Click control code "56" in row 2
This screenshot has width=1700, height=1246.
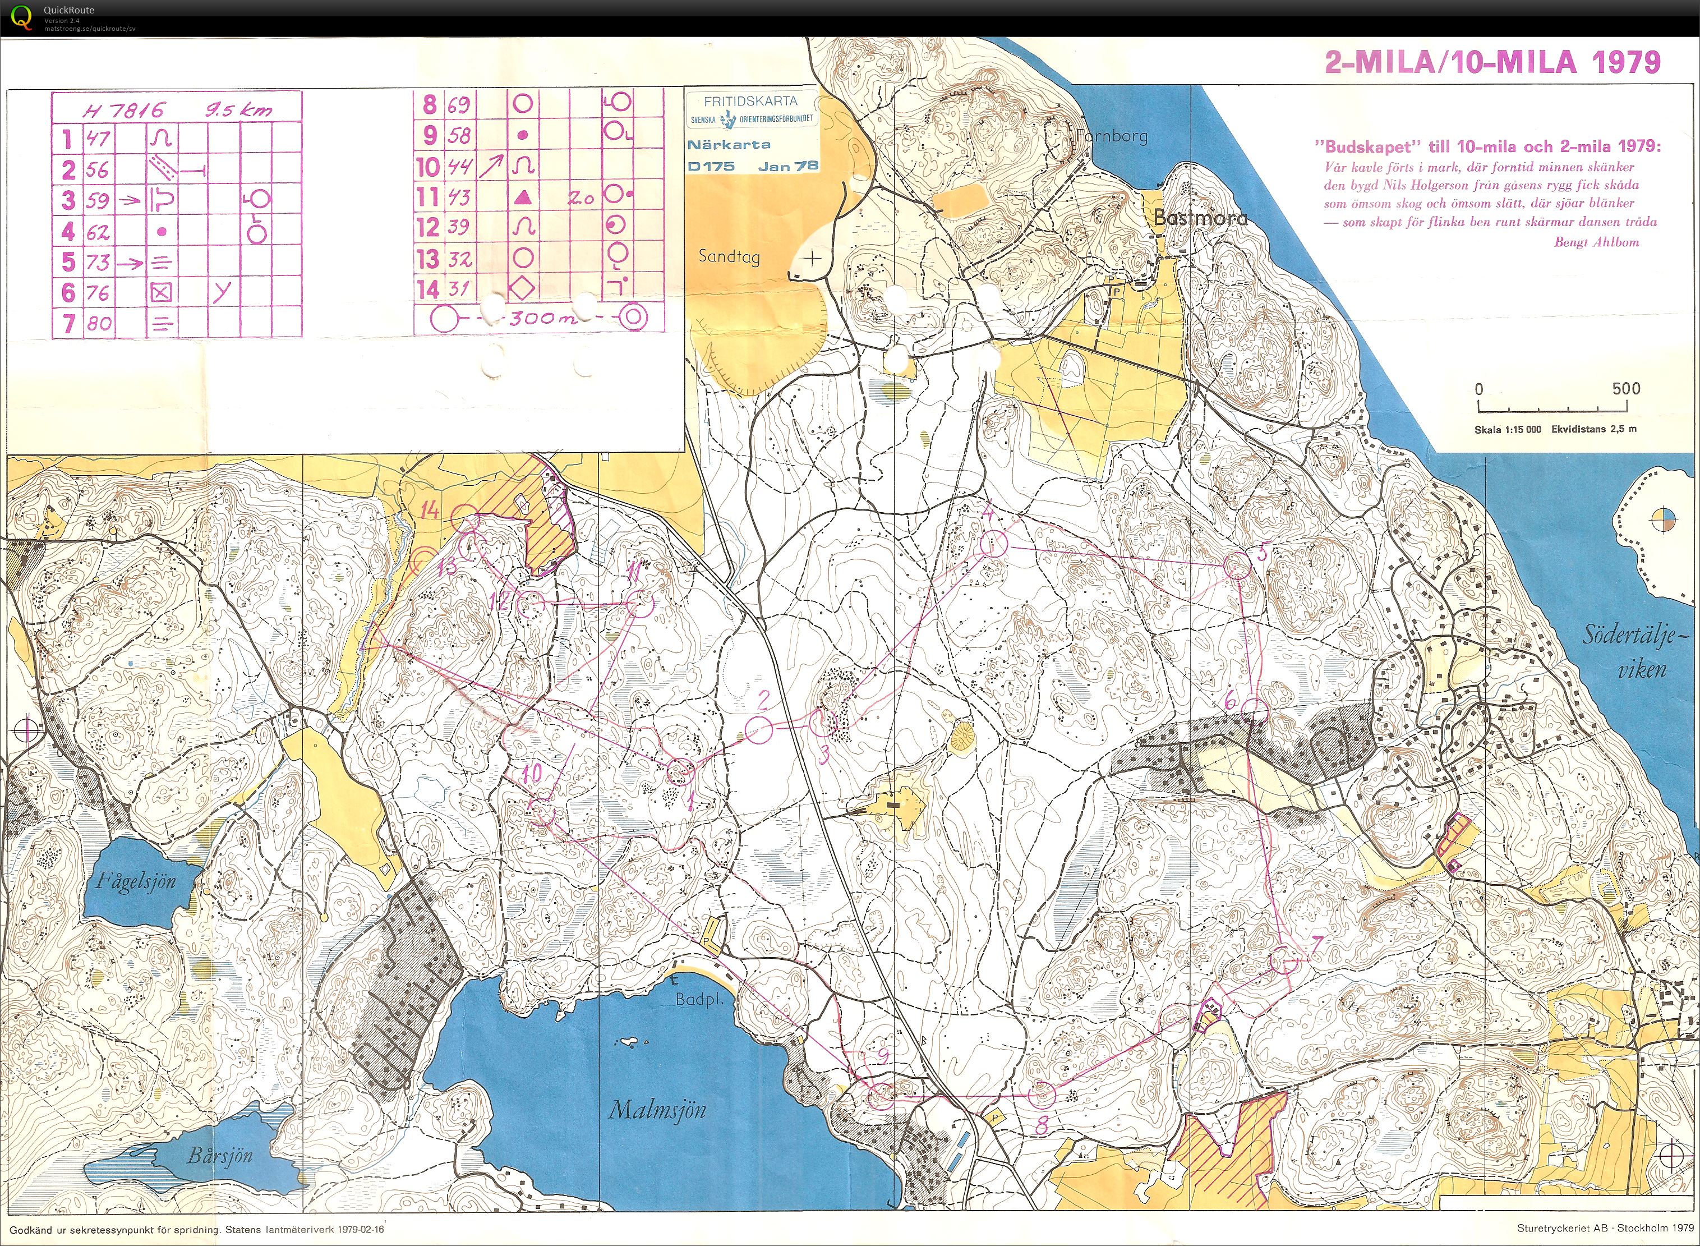click(x=98, y=169)
